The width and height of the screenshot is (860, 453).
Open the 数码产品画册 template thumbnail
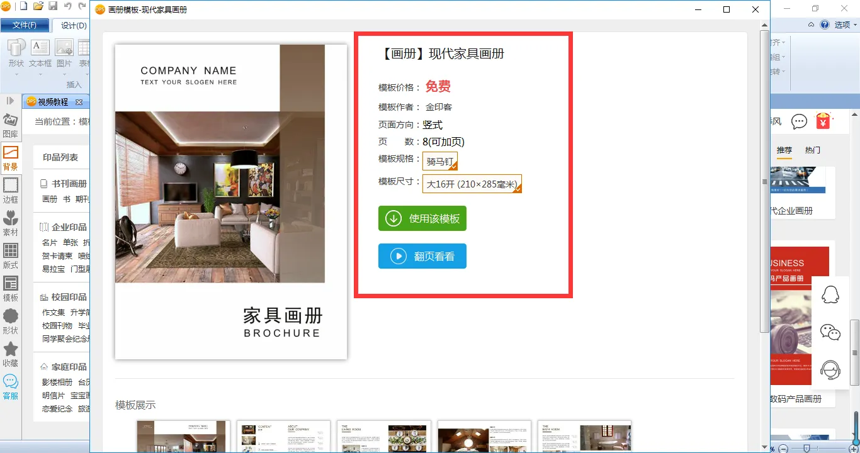[800, 316]
